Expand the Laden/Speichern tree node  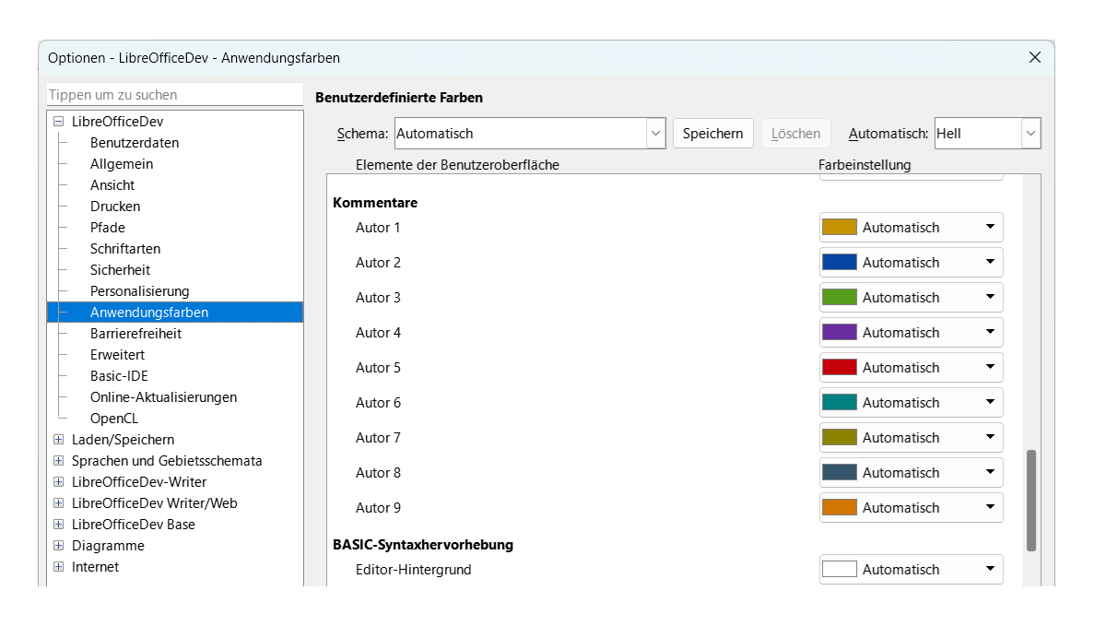click(x=59, y=440)
